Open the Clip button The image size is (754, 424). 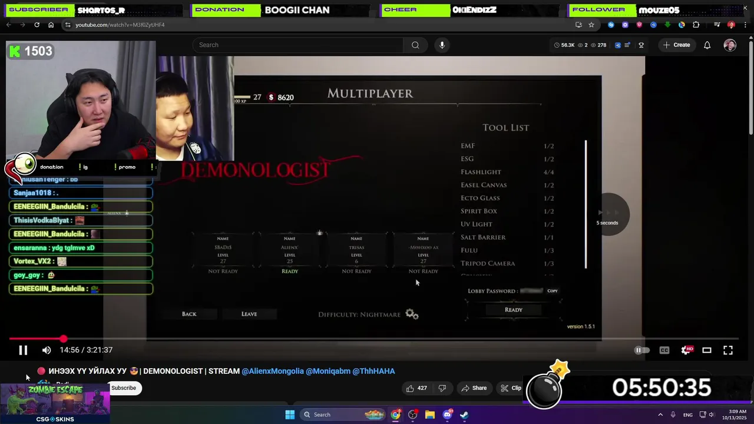(x=511, y=388)
